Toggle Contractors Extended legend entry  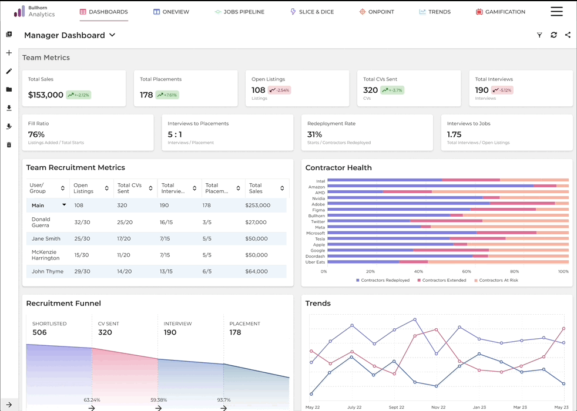tap(442, 280)
